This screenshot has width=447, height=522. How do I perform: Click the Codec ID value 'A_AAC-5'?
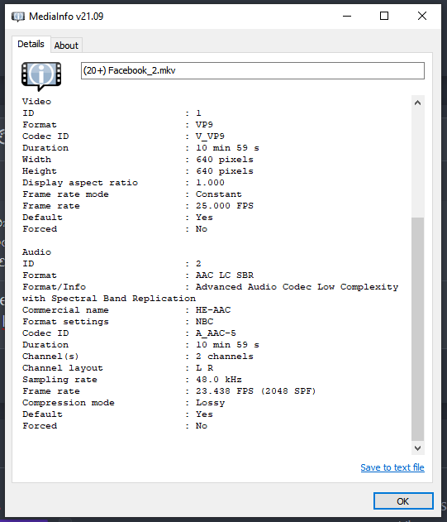coord(216,333)
